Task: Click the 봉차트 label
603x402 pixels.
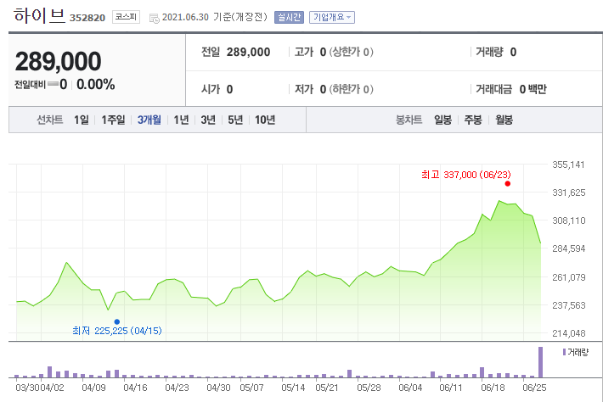Action: point(409,120)
